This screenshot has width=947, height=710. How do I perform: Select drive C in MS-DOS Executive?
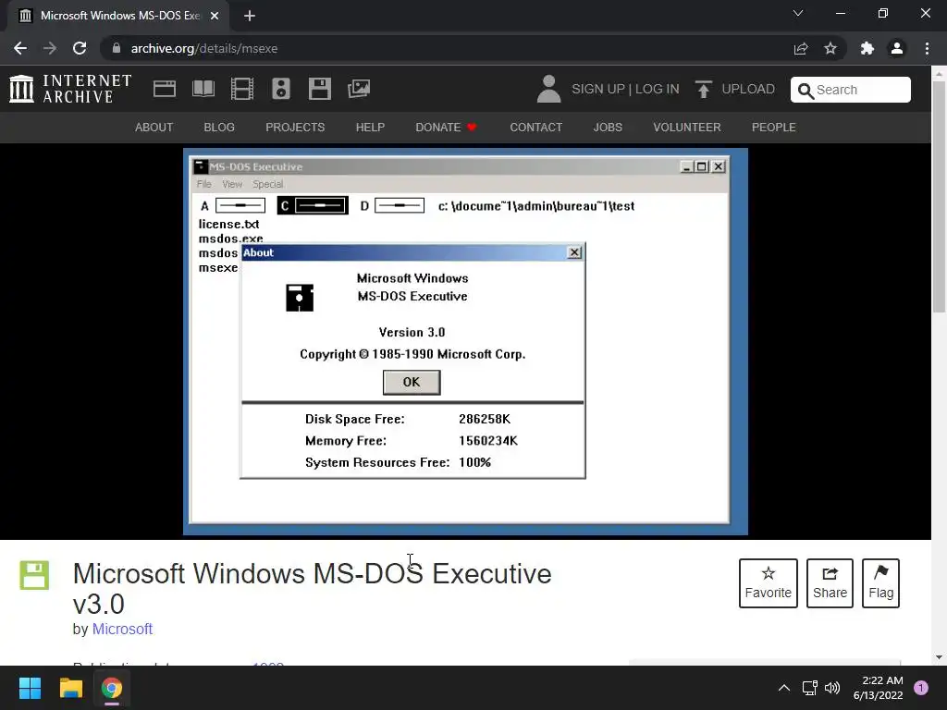pyautogui.click(x=313, y=206)
